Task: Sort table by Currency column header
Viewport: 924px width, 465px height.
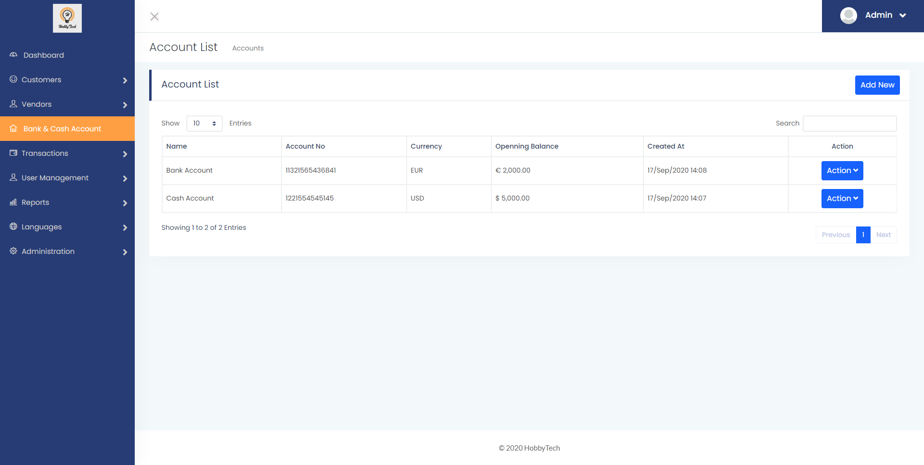Action: point(449,146)
